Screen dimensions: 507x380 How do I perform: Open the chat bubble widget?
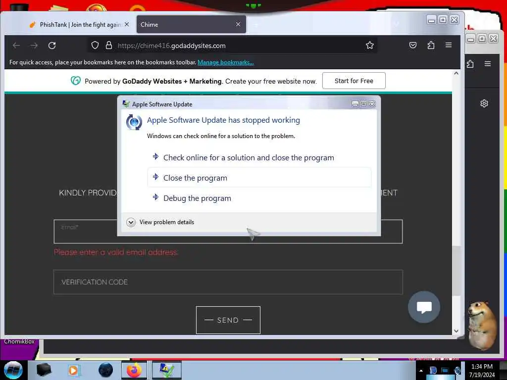pyautogui.click(x=424, y=307)
